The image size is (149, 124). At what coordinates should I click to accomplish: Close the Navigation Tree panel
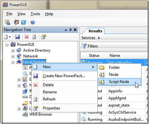click(75, 30)
